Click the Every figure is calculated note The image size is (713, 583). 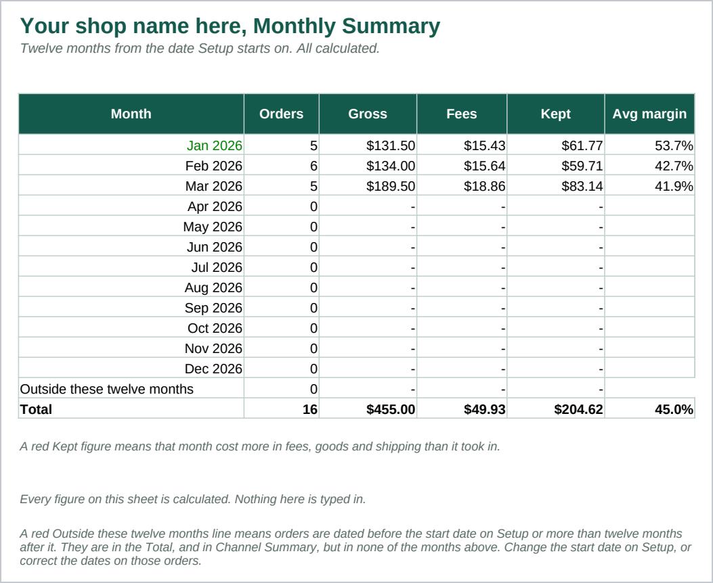click(193, 499)
